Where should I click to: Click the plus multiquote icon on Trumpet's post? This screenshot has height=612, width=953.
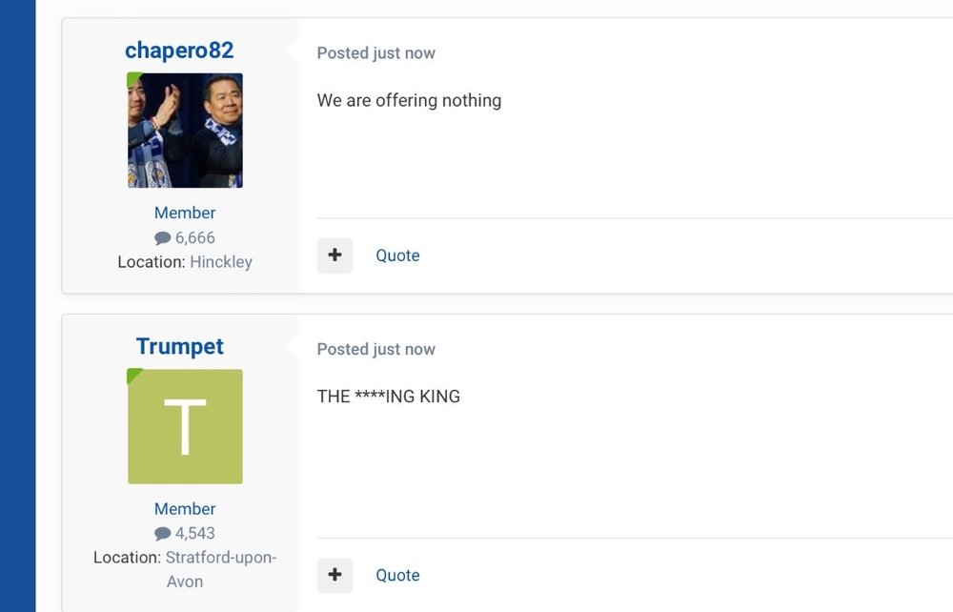(335, 575)
